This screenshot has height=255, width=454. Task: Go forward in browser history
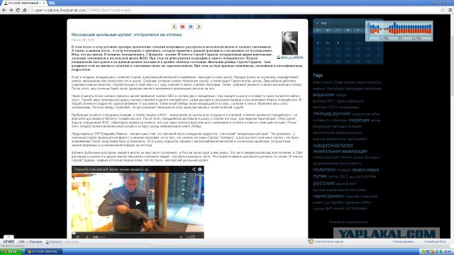pos(11,10)
